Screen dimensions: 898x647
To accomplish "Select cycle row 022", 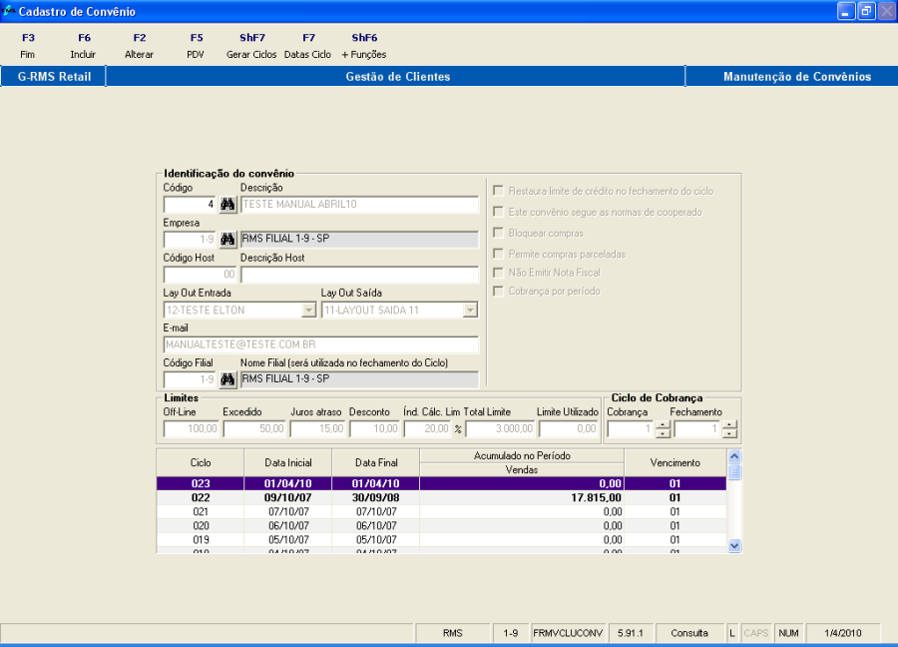I will (x=441, y=497).
